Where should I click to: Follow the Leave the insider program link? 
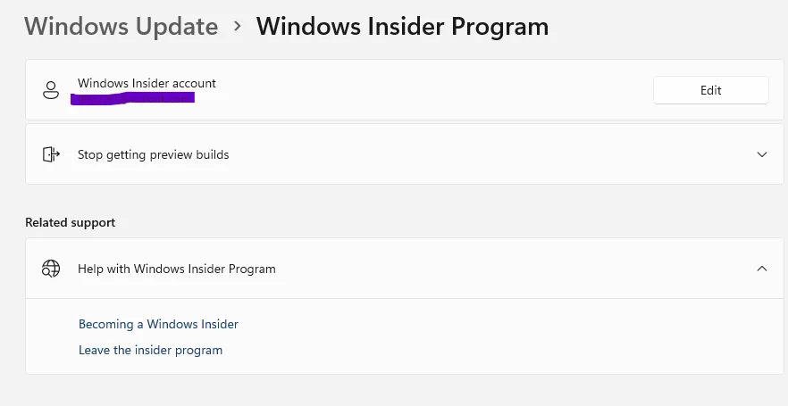tap(150, 351)
